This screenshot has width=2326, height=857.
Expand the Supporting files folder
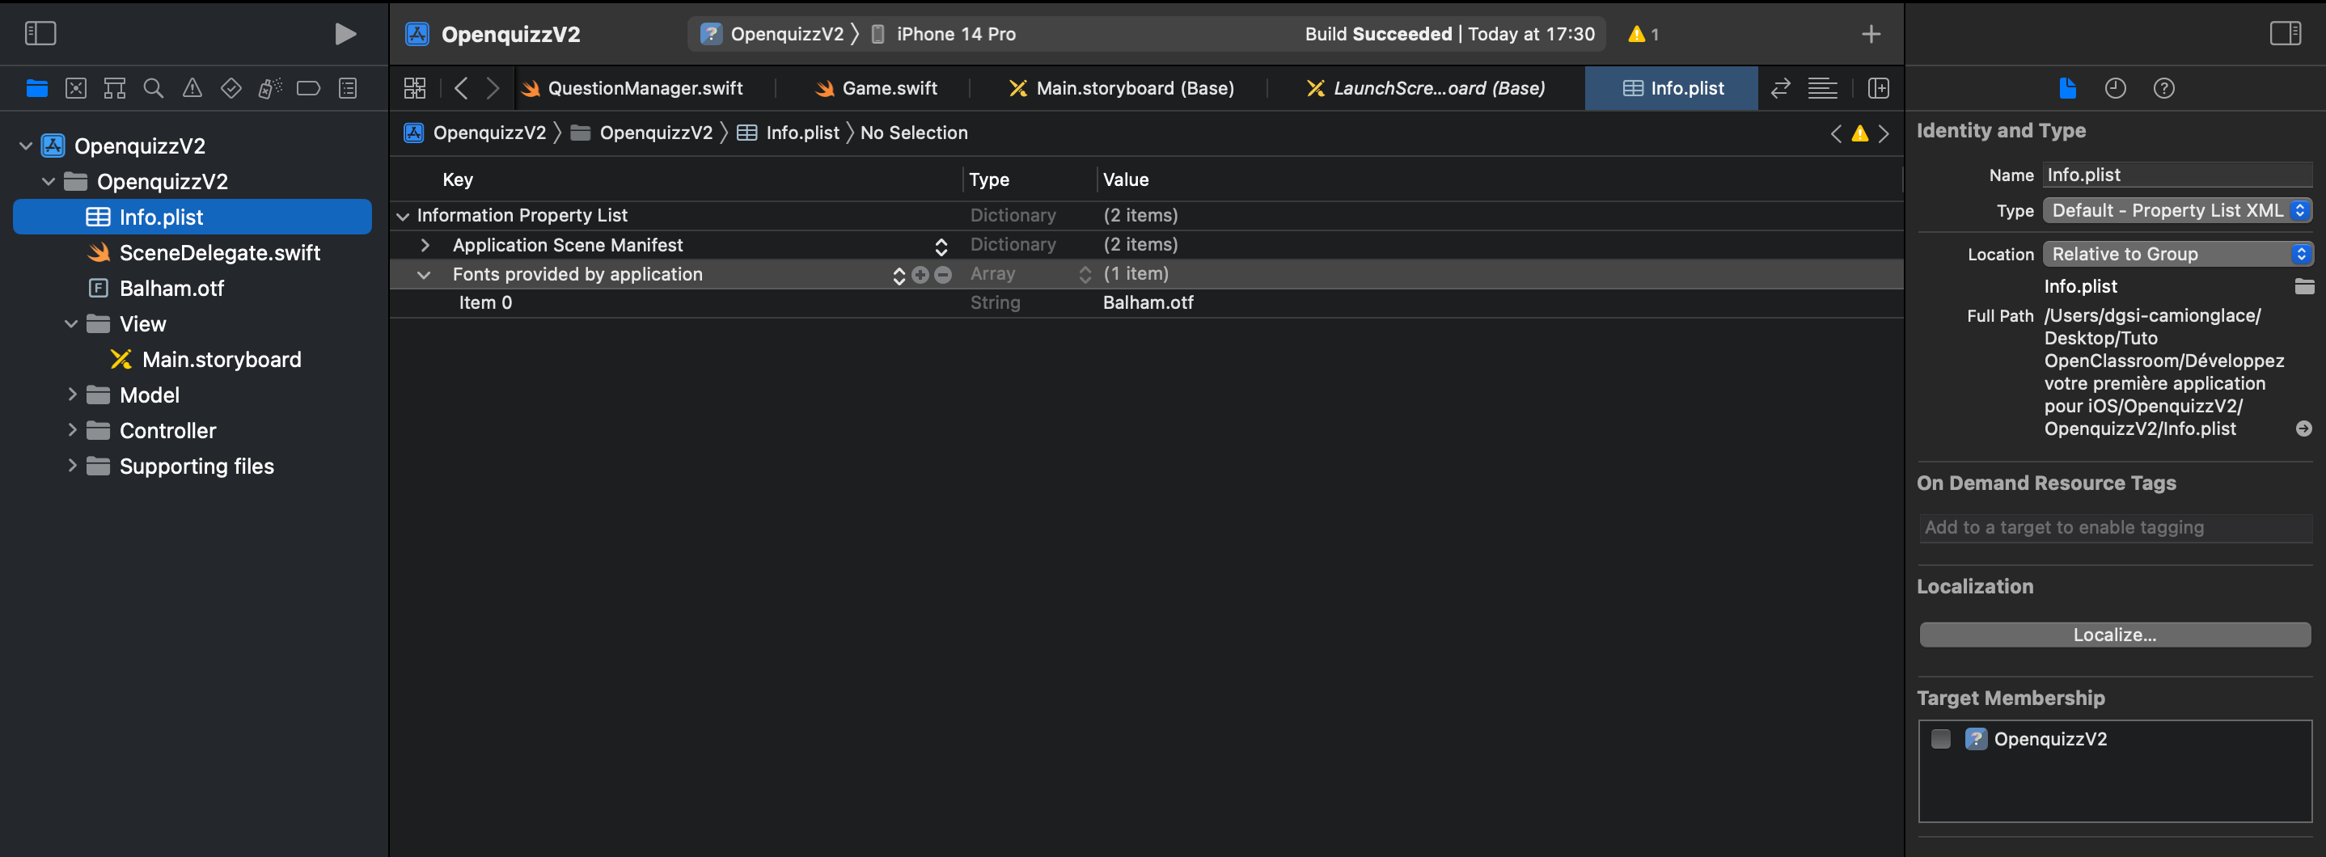[71, 466]
